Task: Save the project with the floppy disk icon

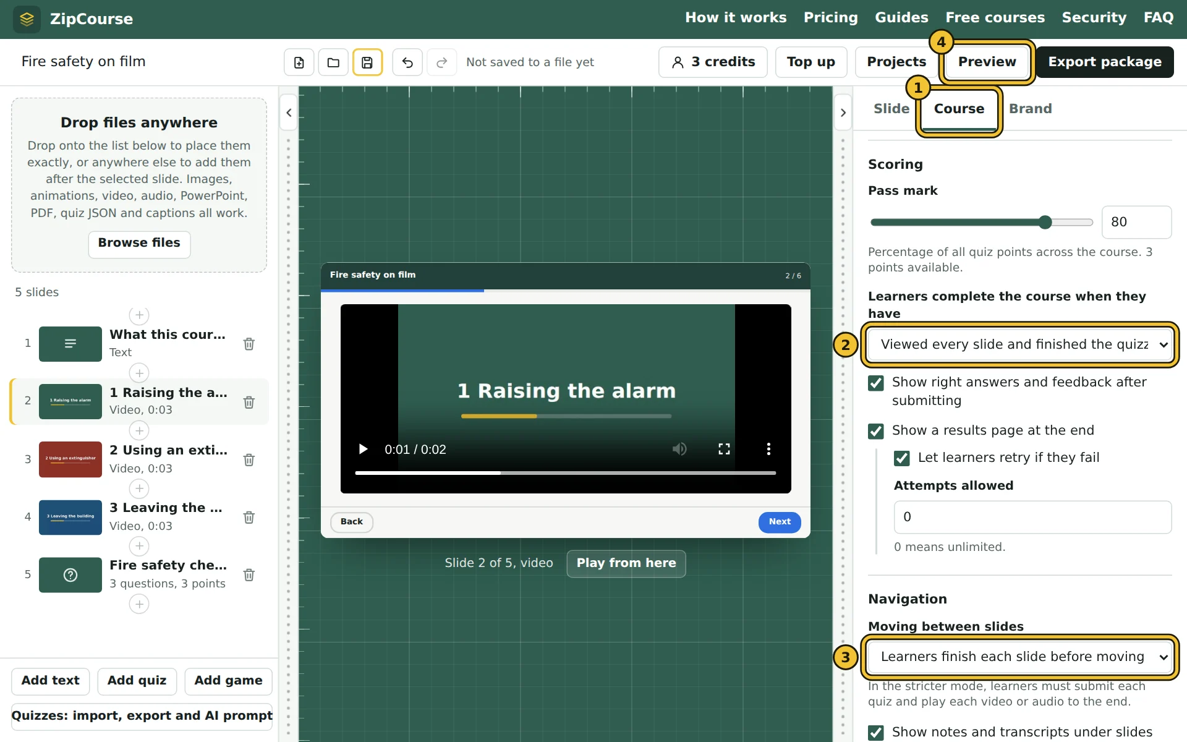Action: tap(367, 62)
